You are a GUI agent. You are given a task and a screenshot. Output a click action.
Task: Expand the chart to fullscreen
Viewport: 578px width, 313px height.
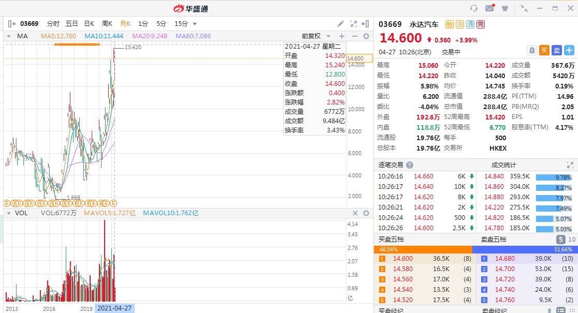point(354,24)
